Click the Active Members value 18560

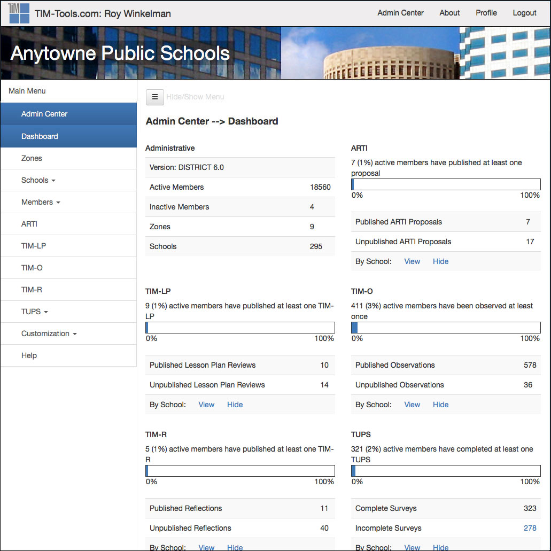tap(320, 187)
